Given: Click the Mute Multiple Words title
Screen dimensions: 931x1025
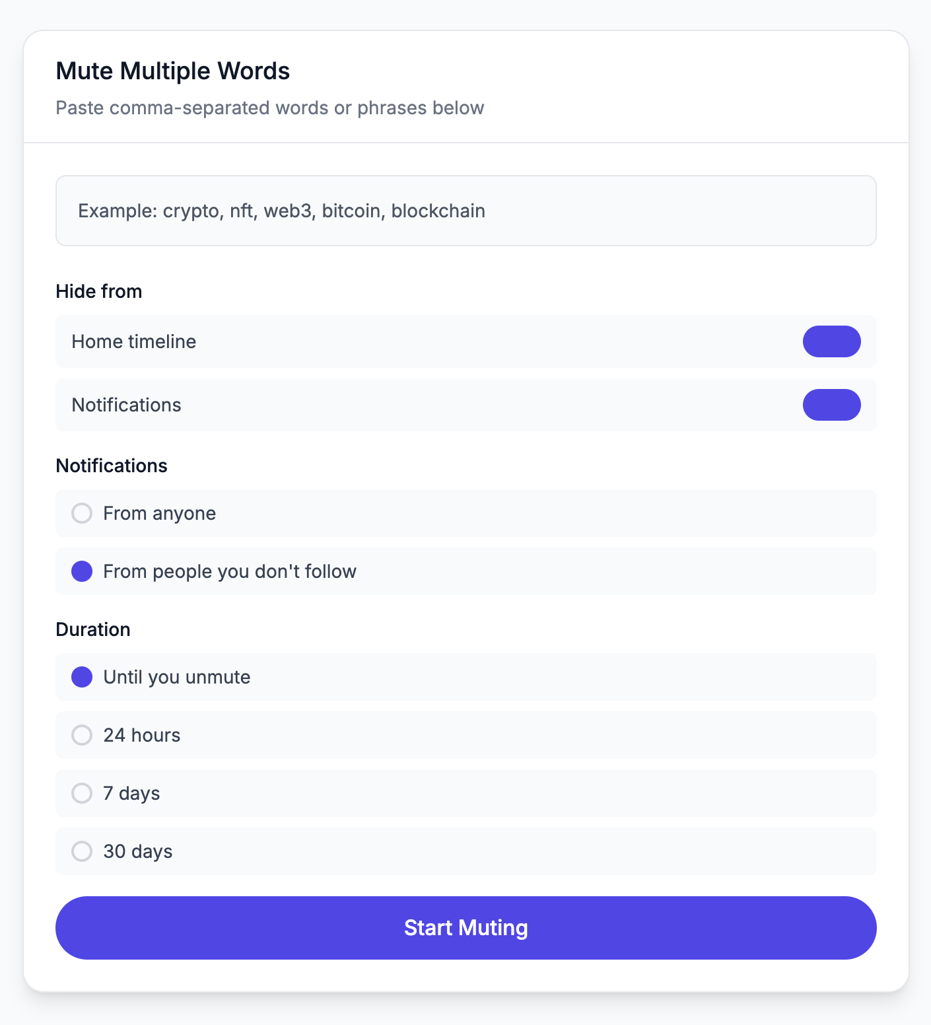Looking at the screenshot, I should (173, 71).
